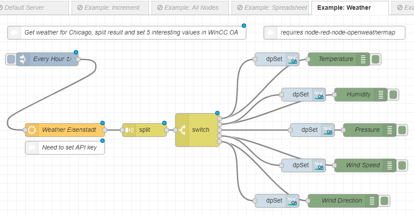Image resolution: width=414 pixels, height=215 pixels.
Task: Click WinCC OA icon on Humidity dpSet node
Action: 319,95
